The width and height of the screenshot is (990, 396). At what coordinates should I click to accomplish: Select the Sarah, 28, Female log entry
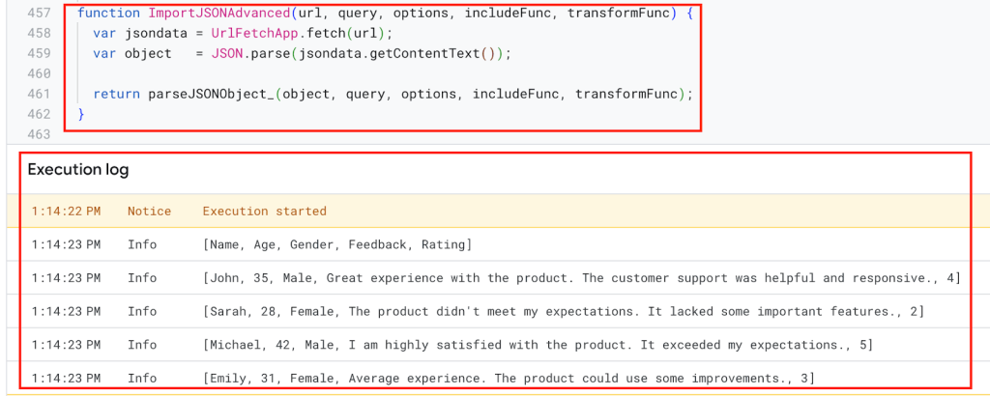[x=495, y=311]
